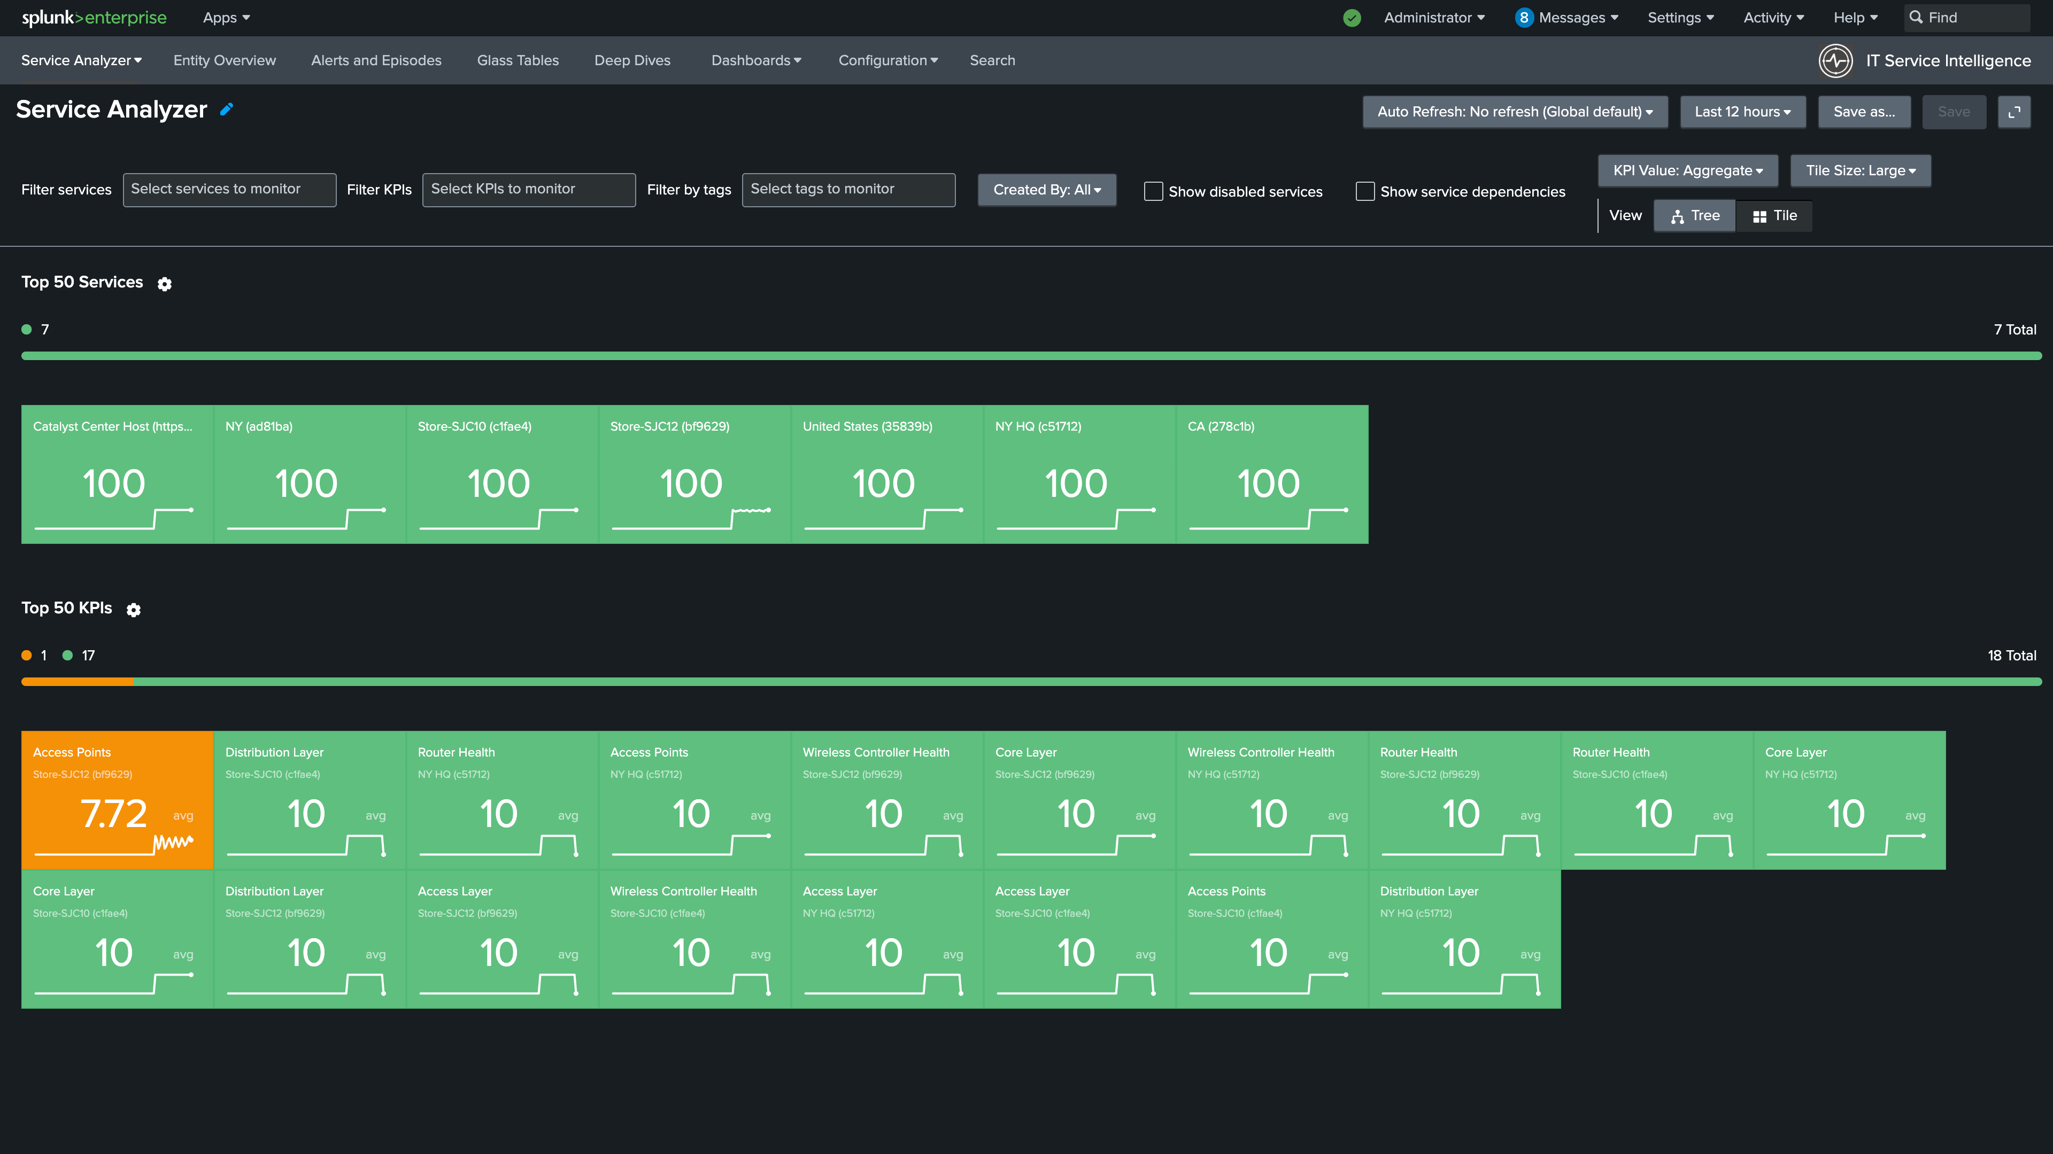Expand the Configuration menu
This screenshot has width=2053, height=1154.
(888, 60)
